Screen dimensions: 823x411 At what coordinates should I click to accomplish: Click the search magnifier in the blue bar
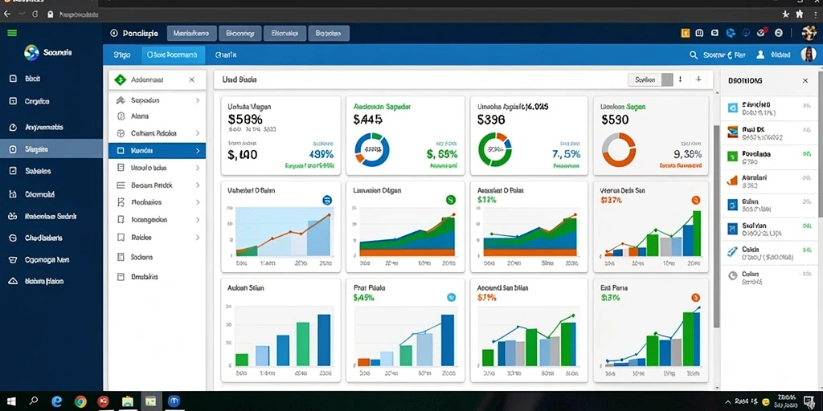[x=694, y=55]
